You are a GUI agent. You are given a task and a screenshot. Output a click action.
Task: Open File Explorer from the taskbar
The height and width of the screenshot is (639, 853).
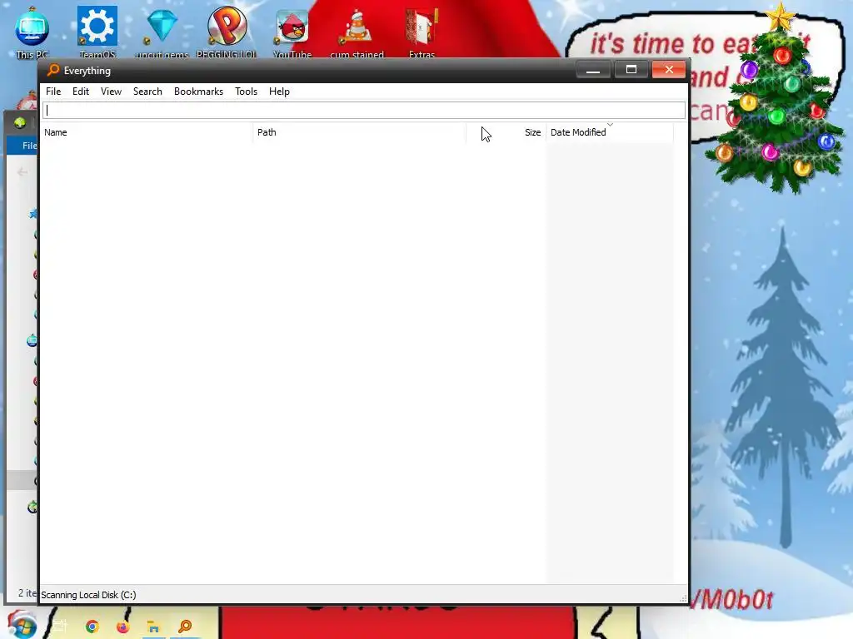click(x=153, y=627)
